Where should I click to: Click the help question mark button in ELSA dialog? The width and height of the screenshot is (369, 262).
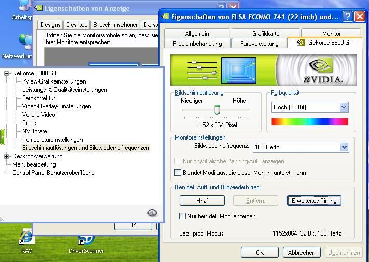[x=348, y=17]
